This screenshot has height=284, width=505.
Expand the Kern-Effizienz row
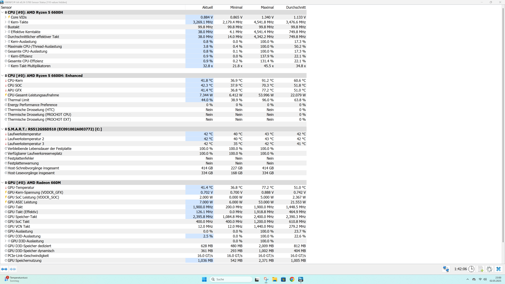click(x=6, y=56)
